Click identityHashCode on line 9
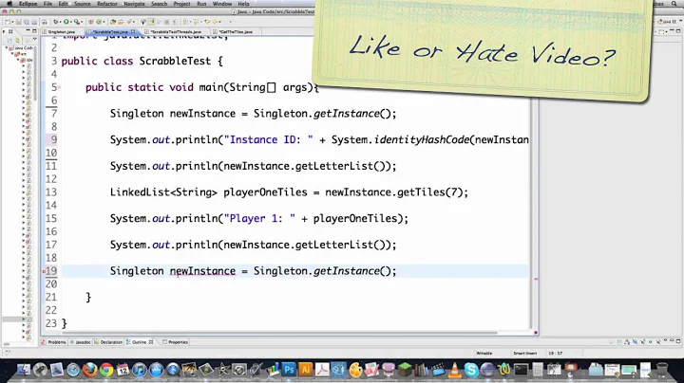684x383 pixels. [422, 139]
